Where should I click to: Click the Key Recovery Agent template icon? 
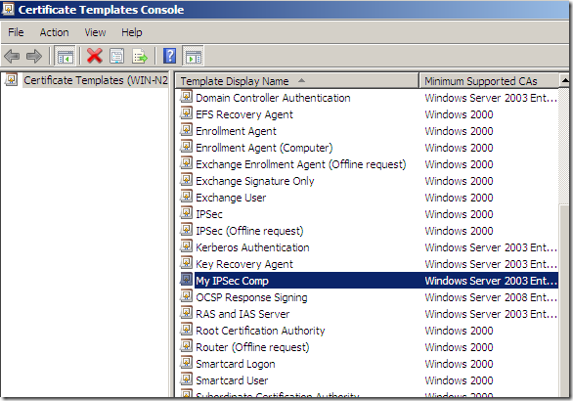point(186,263)
